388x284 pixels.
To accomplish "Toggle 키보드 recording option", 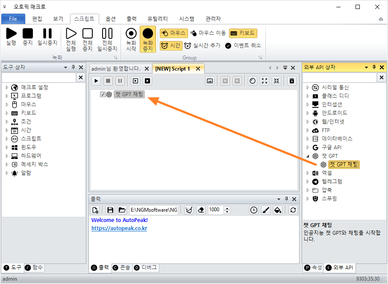I will 243,33.
